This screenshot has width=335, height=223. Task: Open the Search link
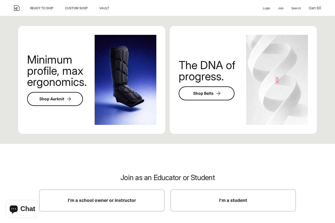[296, 8]
